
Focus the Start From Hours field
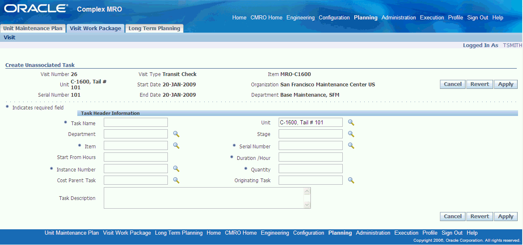click(136, 157)
